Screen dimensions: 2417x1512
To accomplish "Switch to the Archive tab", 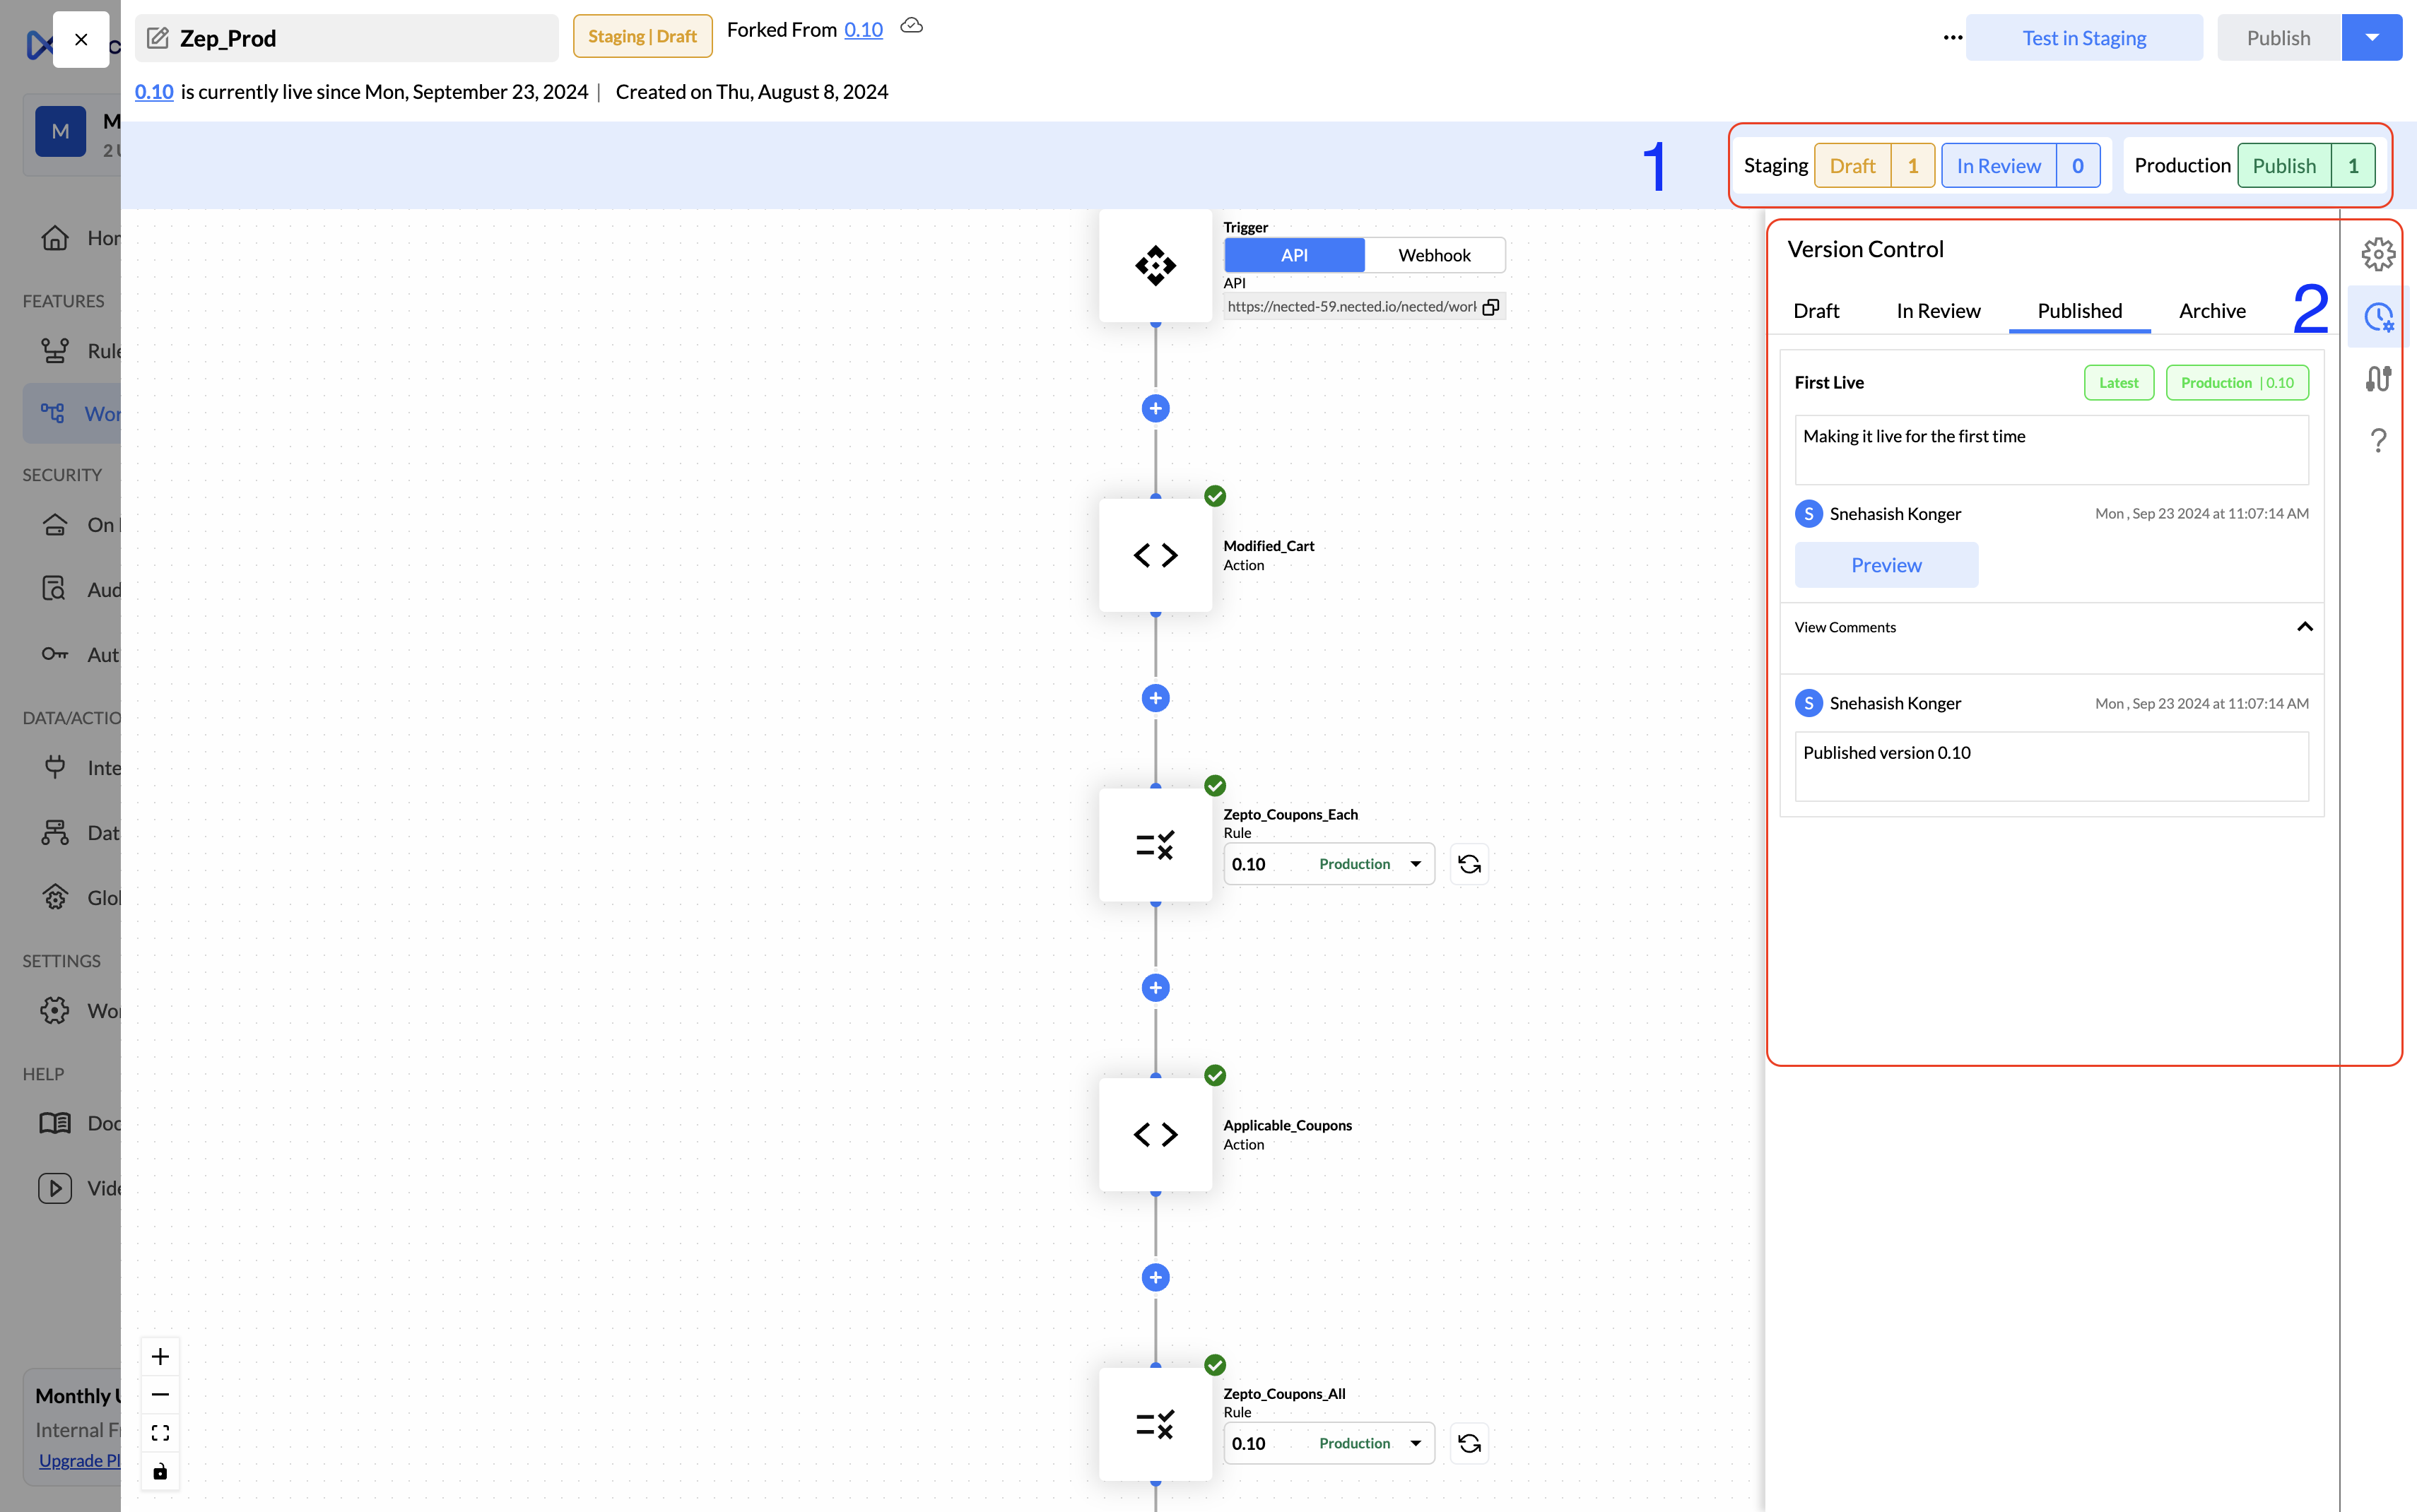I will 2212,311.
